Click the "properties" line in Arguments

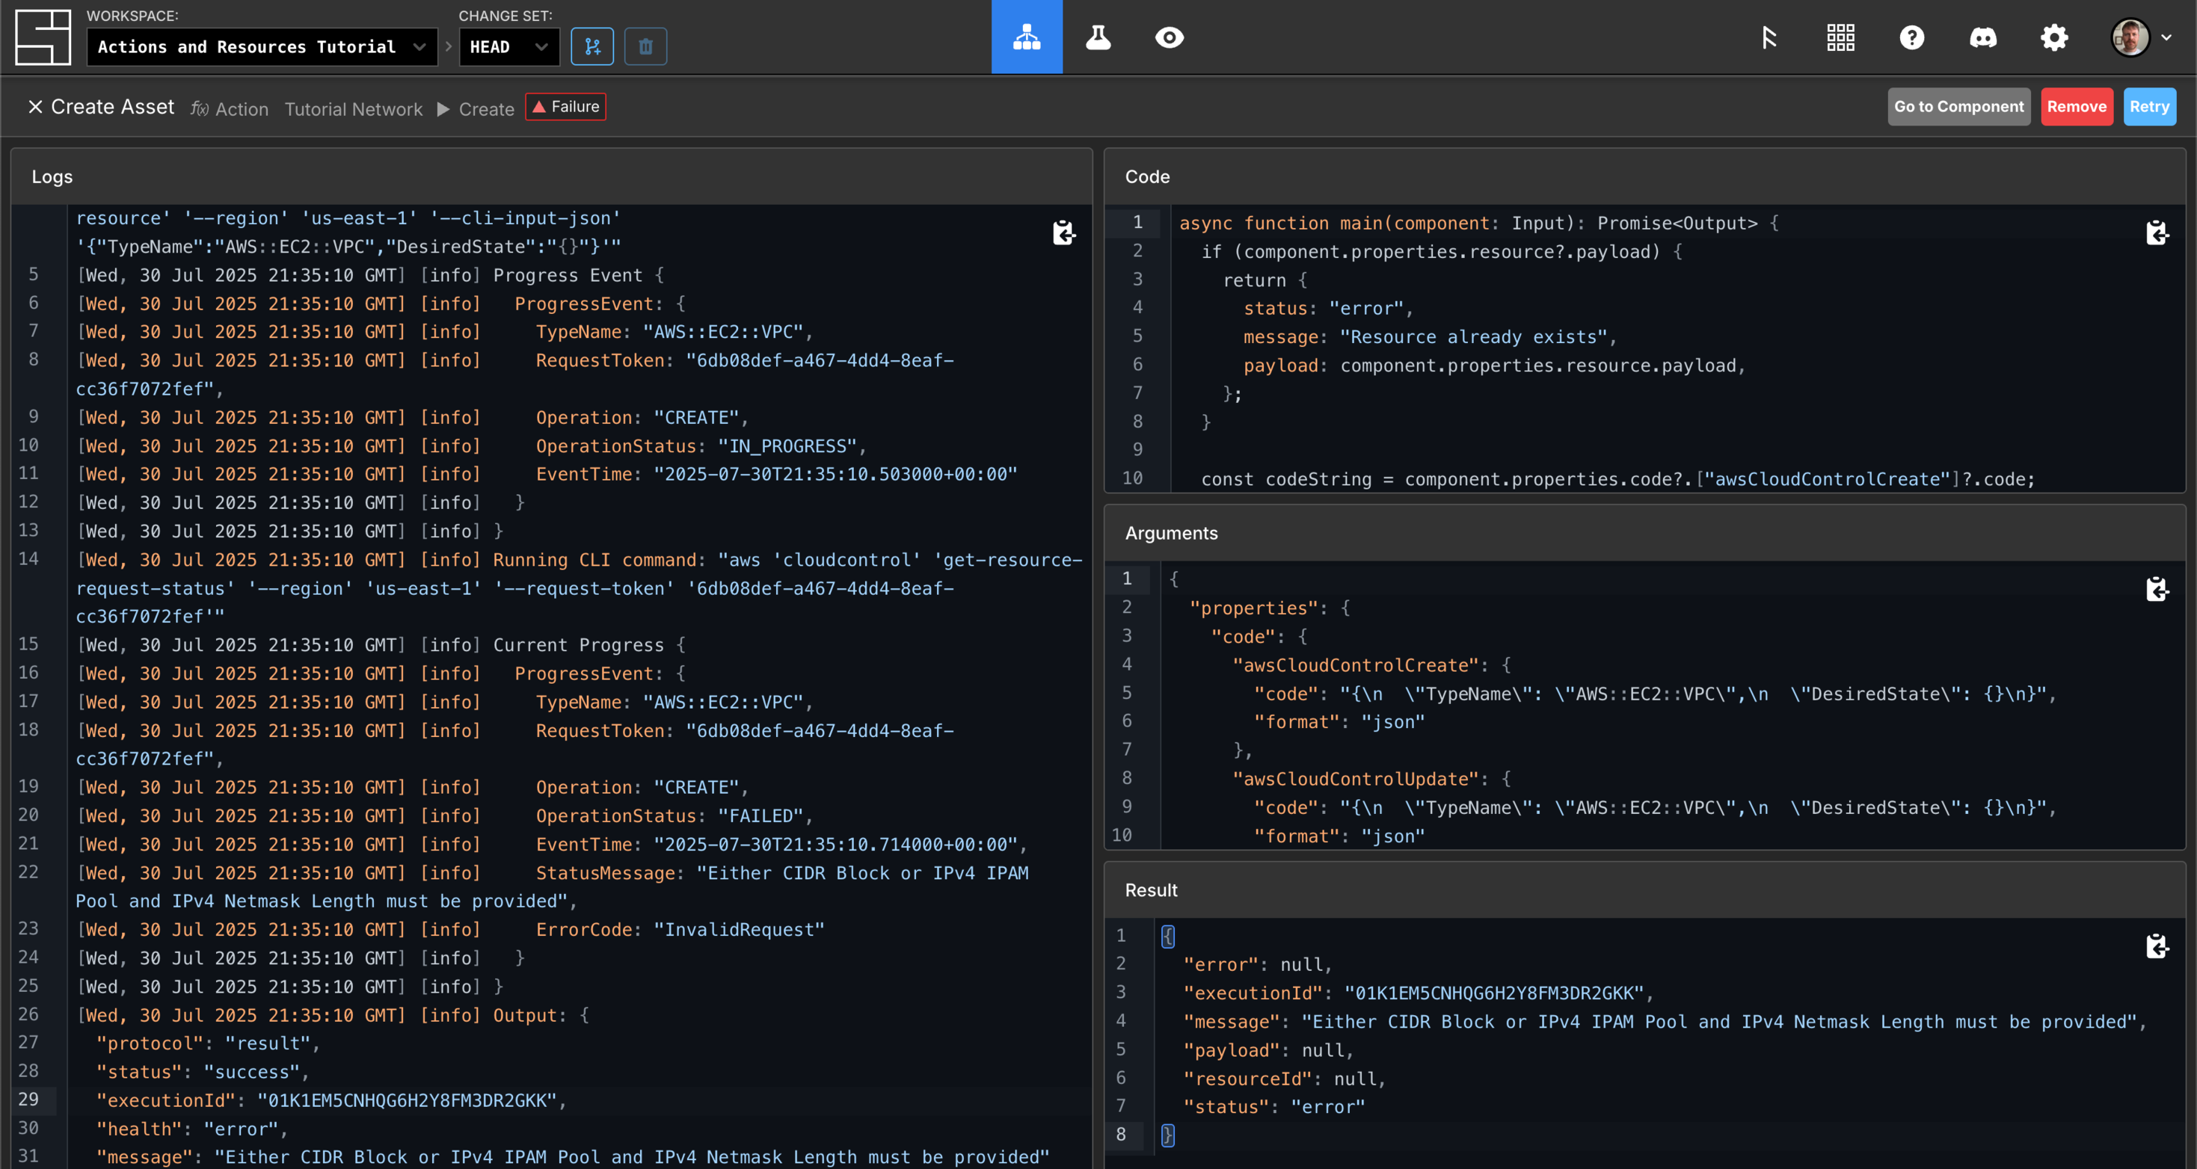click(1269, 608)
